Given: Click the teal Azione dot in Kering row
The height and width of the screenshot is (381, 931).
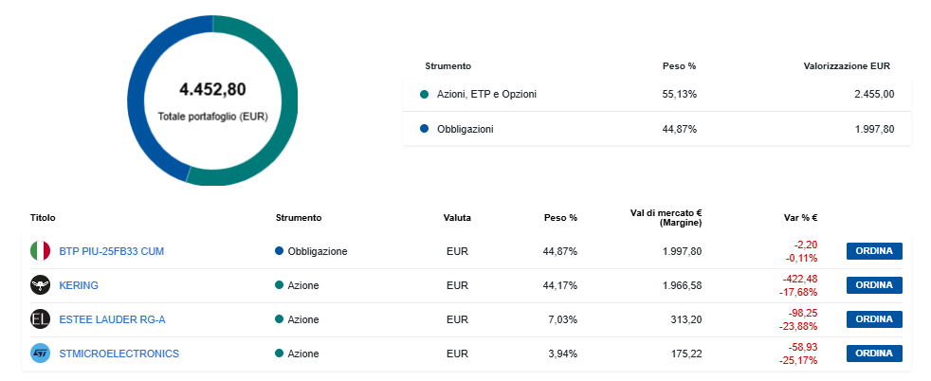Looking at the screenshot, I should coord(280,285).
